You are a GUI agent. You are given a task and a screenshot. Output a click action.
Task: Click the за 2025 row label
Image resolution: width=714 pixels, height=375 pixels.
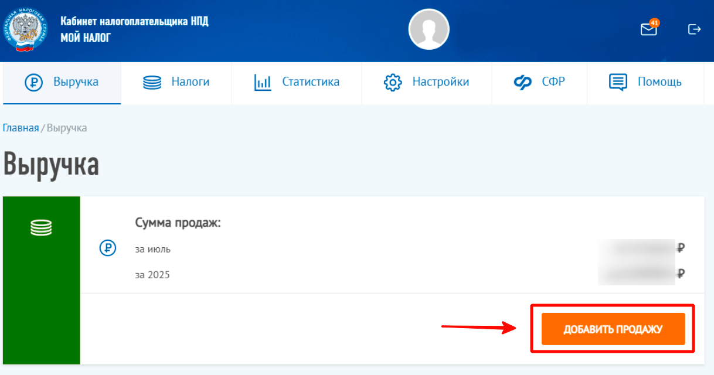(152, 274)
